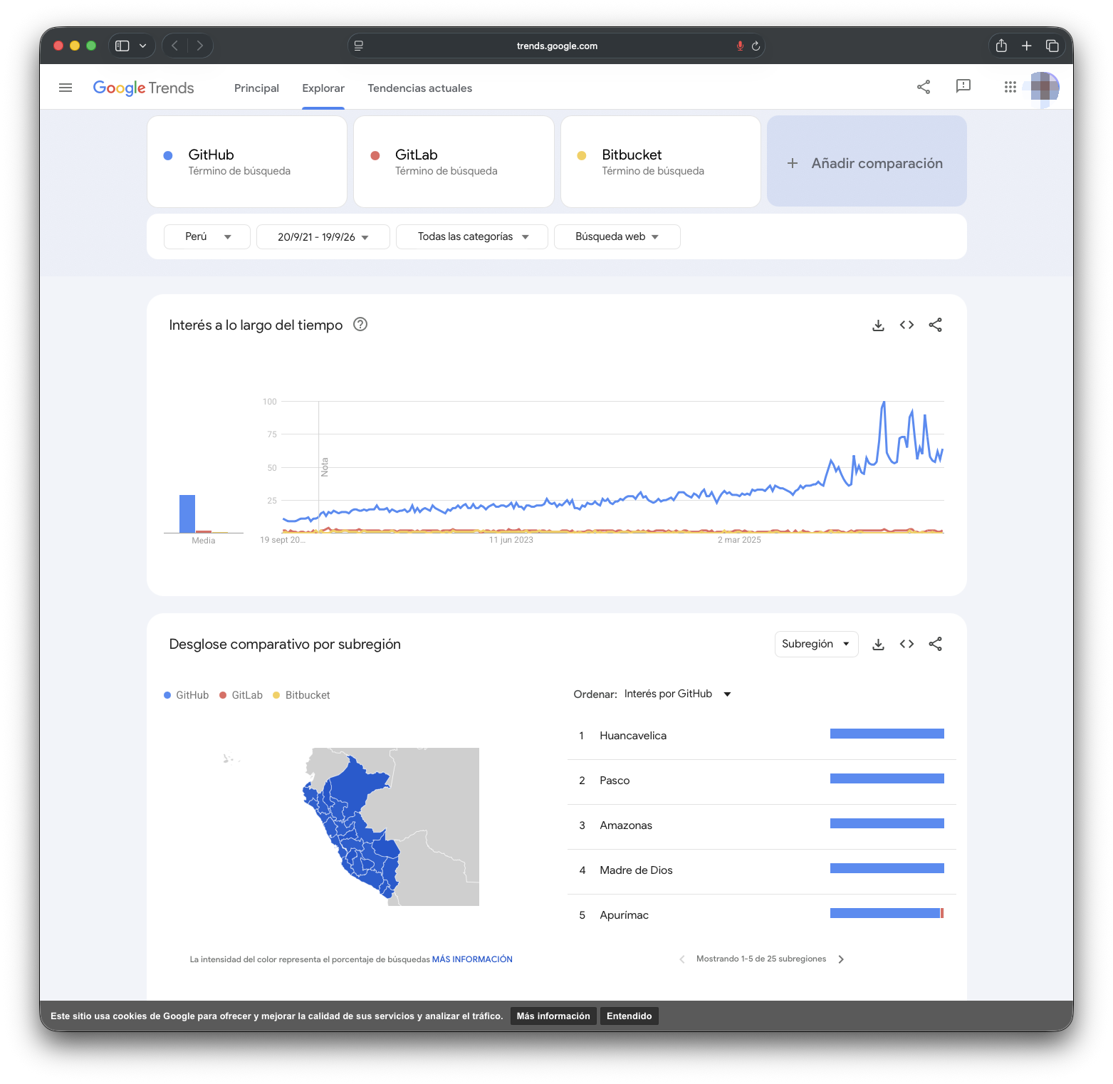Select the Apurímac subregion row
The image size is (1113, 1084).
tap(761, 915)
